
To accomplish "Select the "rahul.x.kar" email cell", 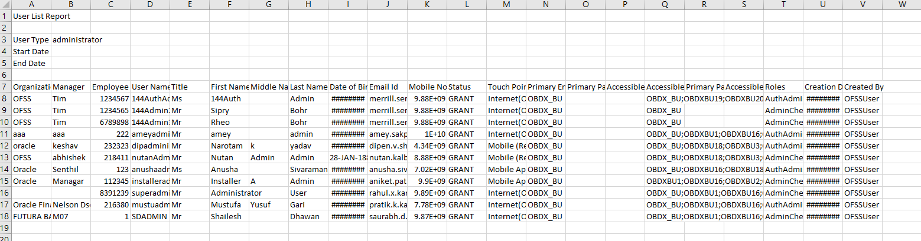I will click(387, 193).
